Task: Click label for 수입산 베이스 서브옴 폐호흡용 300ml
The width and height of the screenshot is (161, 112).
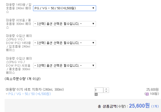Action: 19,66
